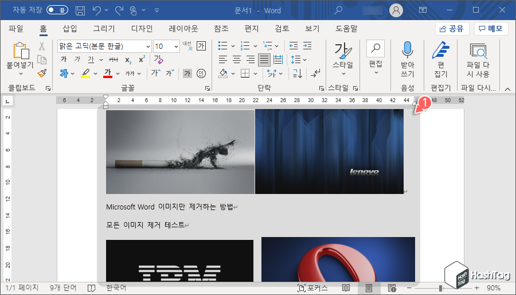Click the 파일 다시 사용 button

click(x=478, y=60)
